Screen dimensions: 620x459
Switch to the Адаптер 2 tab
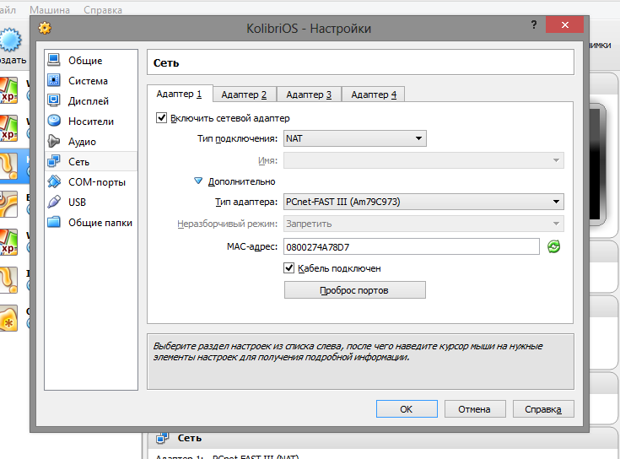[244, 94]
